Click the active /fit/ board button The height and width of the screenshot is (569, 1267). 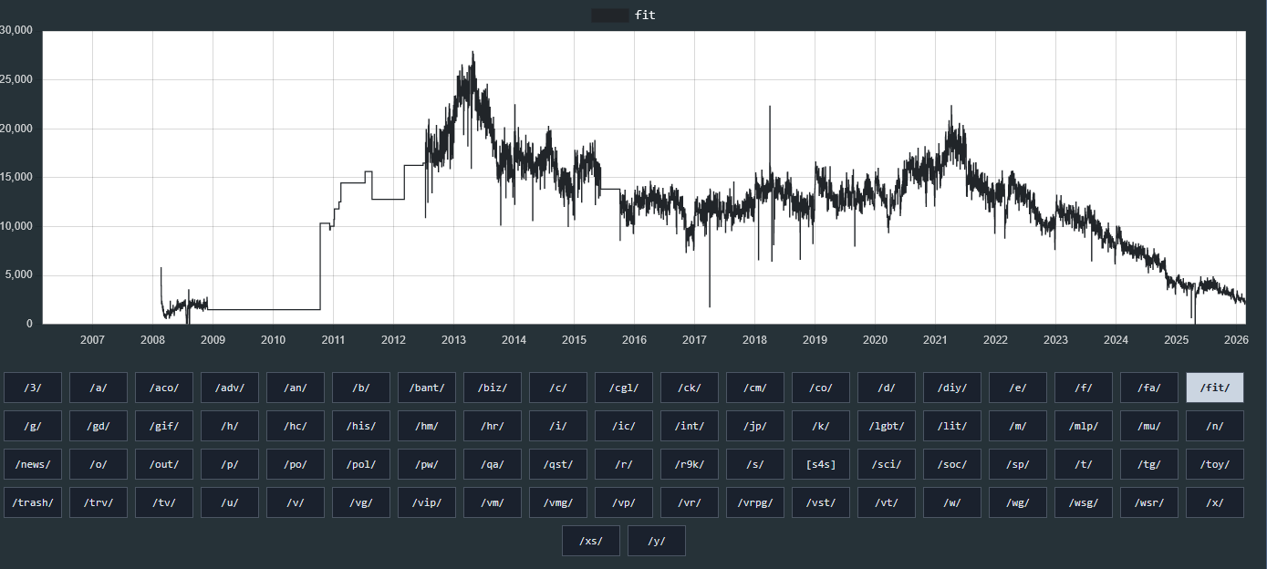point(1215,388)
